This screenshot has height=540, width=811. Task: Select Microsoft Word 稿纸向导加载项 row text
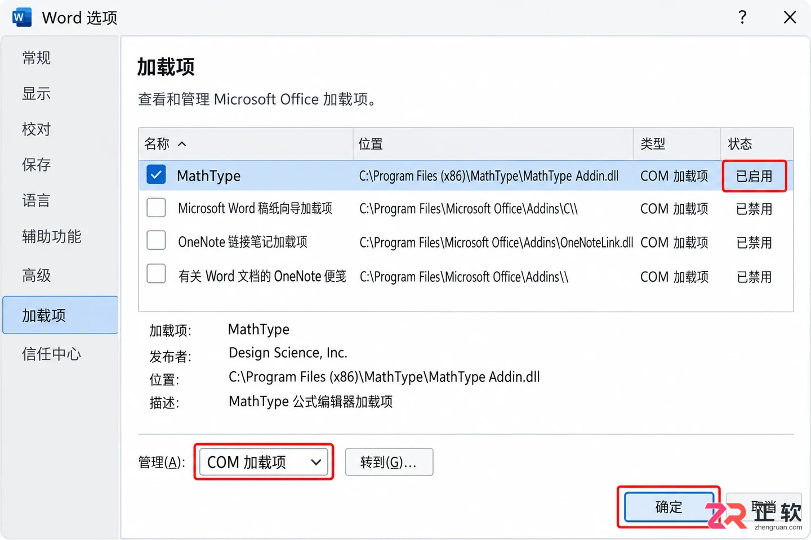[x=255, y=209]
